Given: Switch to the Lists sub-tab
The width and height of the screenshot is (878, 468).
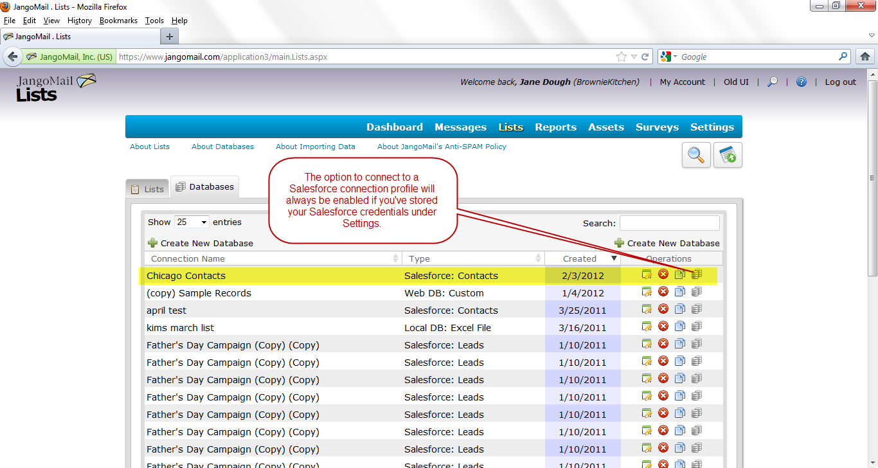Looking at the screenshot, I should pos(147,189).
